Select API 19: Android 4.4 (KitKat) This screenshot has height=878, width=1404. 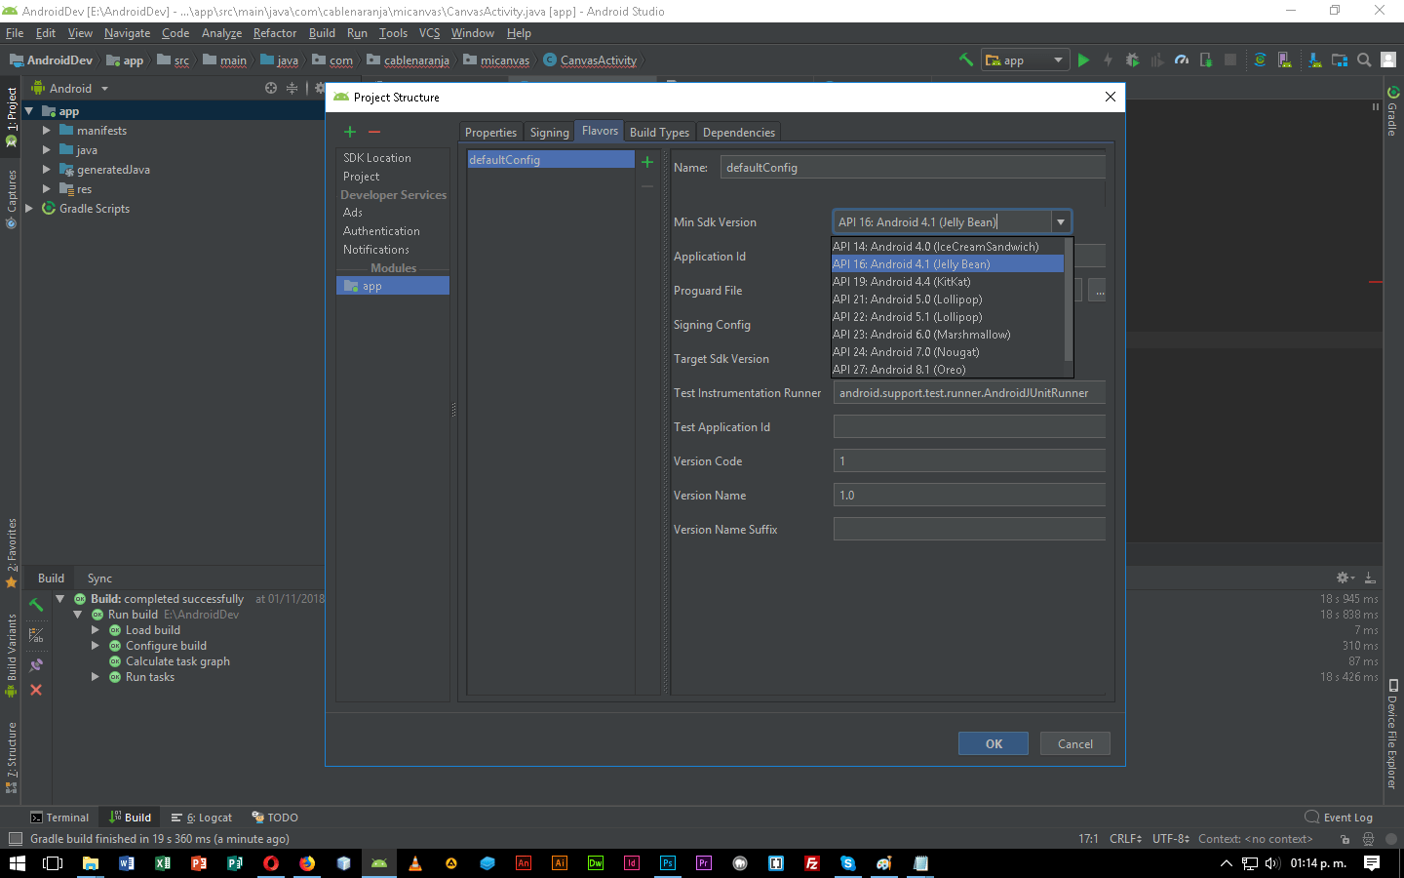(948, 282)
